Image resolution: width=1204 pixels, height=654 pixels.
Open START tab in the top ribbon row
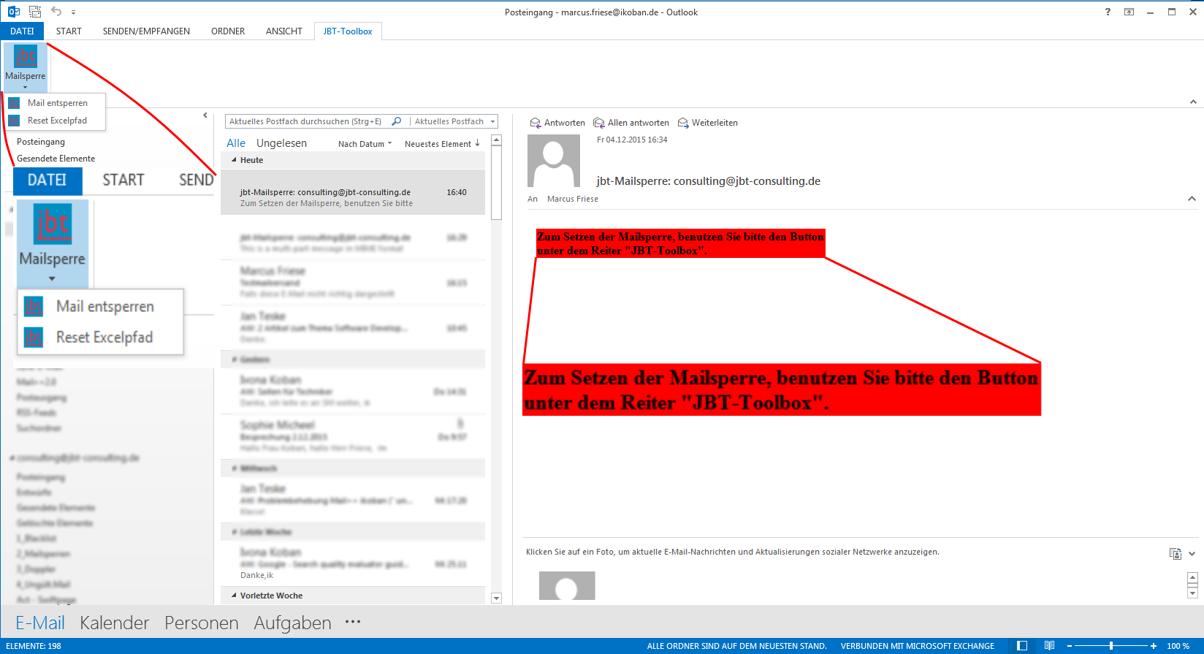(69, 31)
